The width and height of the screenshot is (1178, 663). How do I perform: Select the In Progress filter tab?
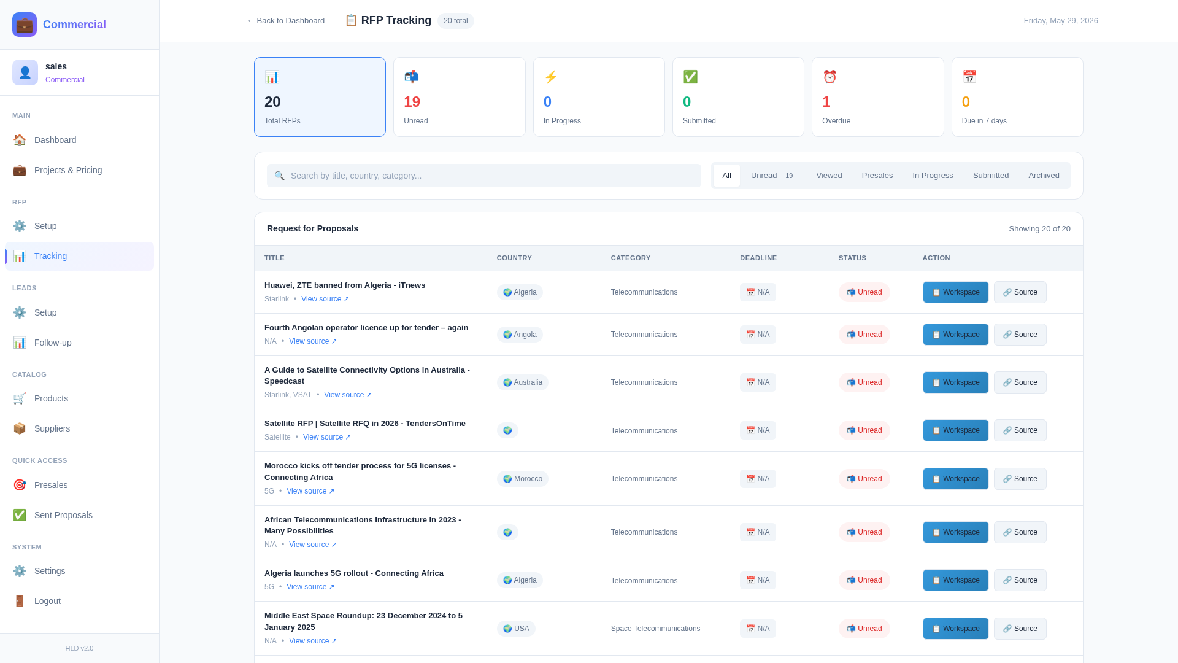pyautogui.click(x=933, y=176)
